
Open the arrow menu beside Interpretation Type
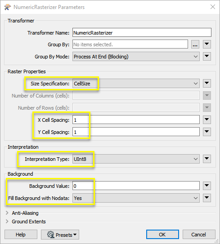[x=207, y=159]
